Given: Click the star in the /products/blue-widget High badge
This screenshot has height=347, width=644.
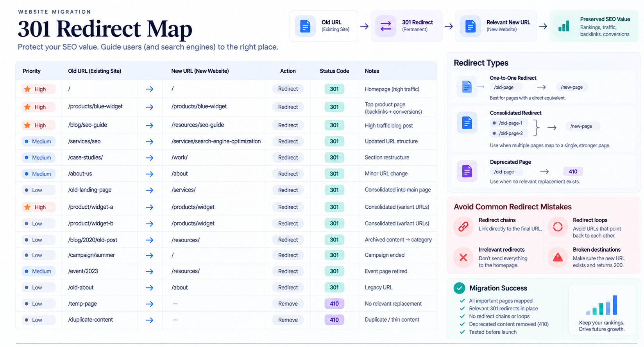Looking at the screenshot, I should point(27,107).
